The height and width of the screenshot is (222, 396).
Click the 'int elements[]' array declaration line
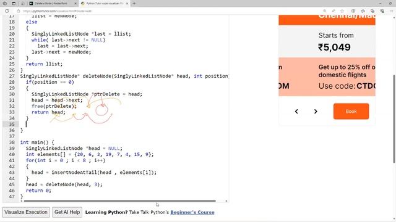coord(90,154)
